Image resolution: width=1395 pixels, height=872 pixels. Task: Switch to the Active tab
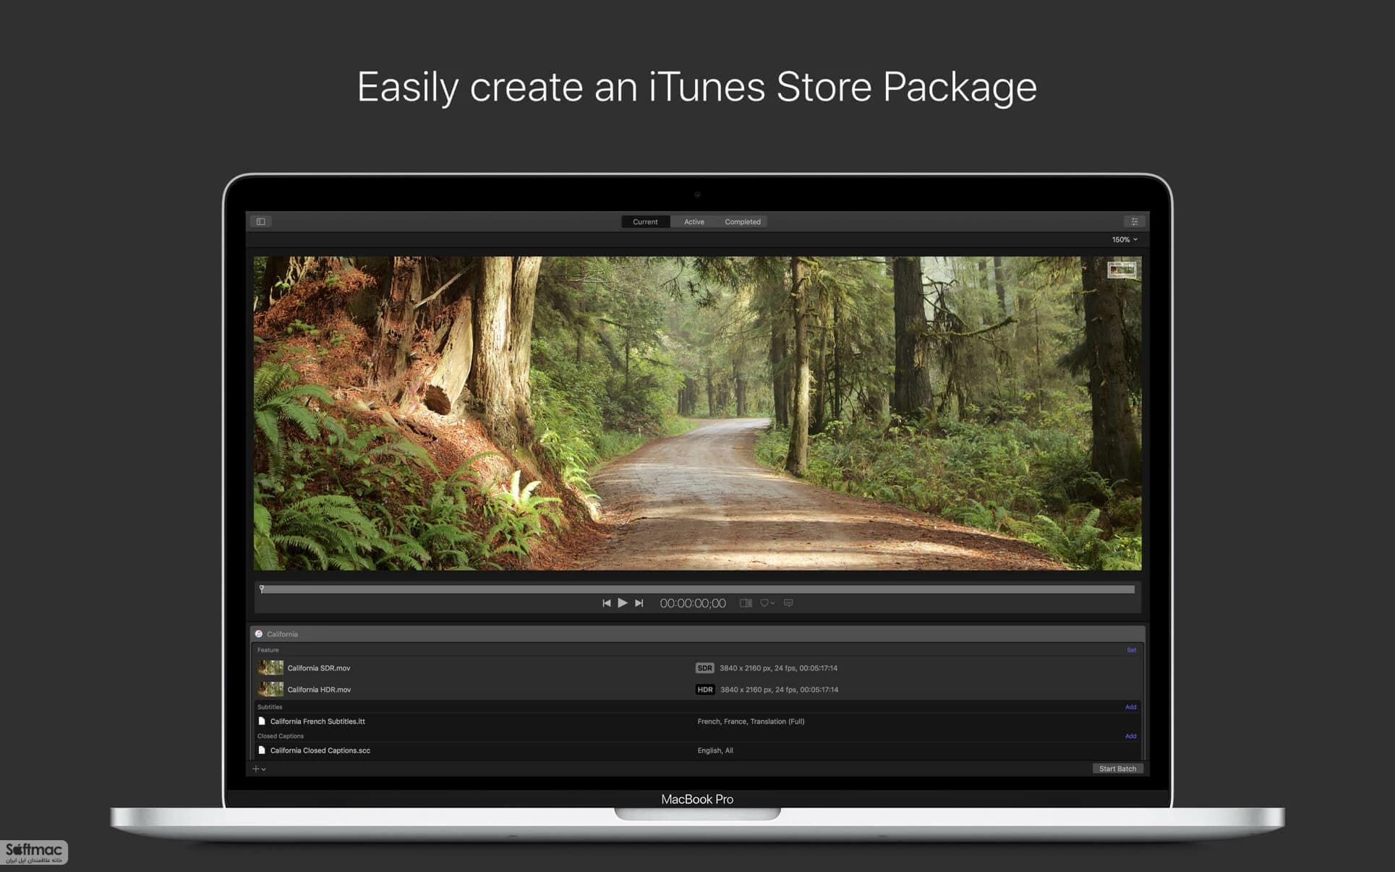(x=694, y=222)
